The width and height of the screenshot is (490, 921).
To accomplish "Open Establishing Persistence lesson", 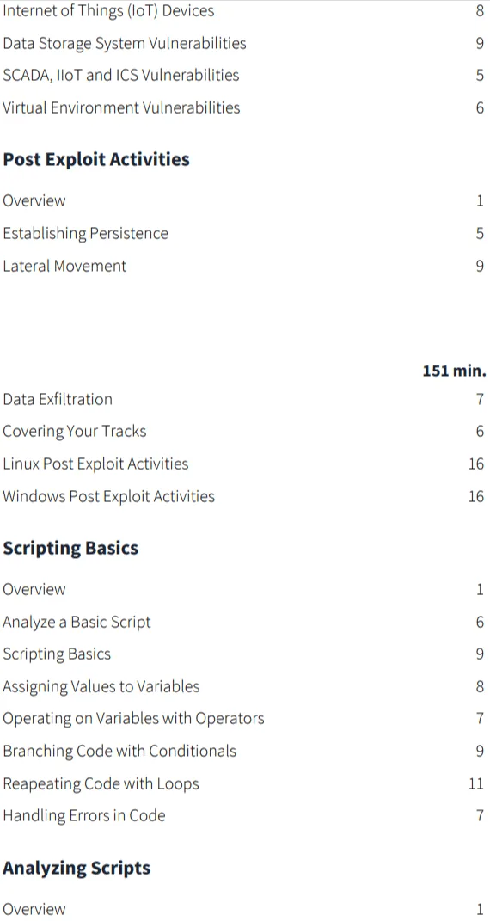I will [x=86, y=233].
